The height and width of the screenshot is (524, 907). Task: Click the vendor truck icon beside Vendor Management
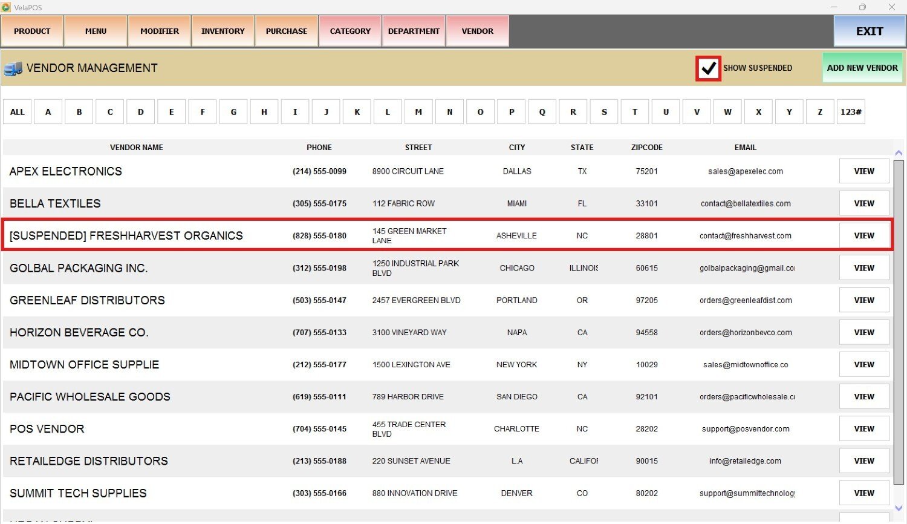[13, 68]
